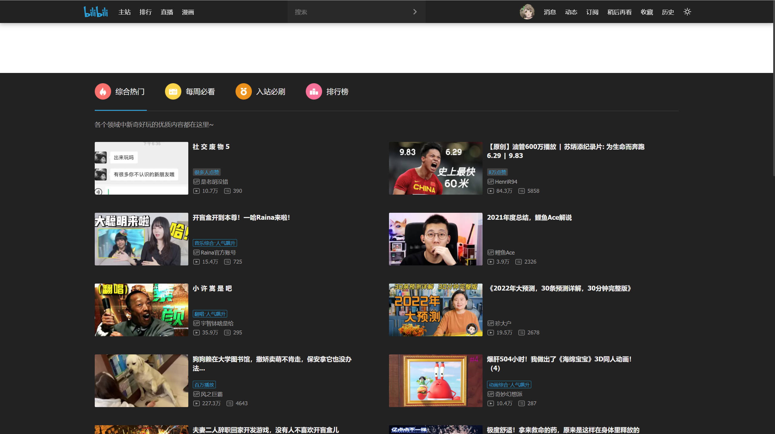Screen dimensions: 775x434
Task: Open uploader Raina官方账号
Action: [x=218, y=252]
